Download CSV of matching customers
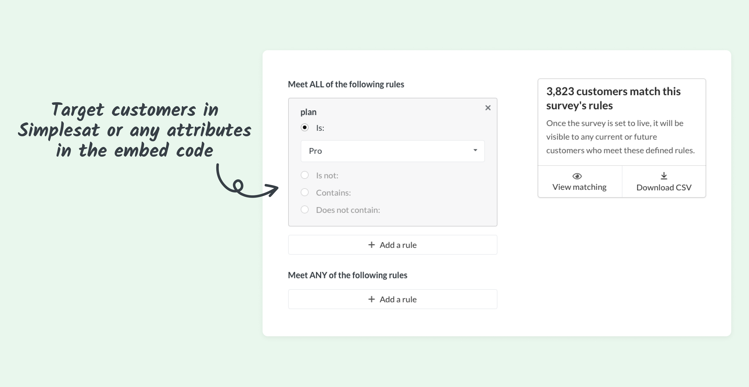The width and height of the screenshot is (749, 387). (x=664, y=182)
